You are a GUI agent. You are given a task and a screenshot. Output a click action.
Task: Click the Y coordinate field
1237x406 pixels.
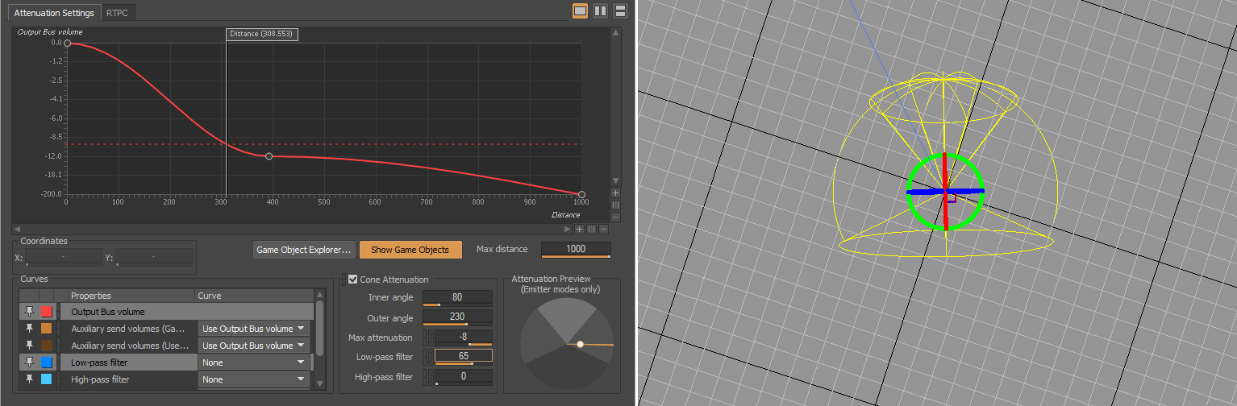point(154,257)
